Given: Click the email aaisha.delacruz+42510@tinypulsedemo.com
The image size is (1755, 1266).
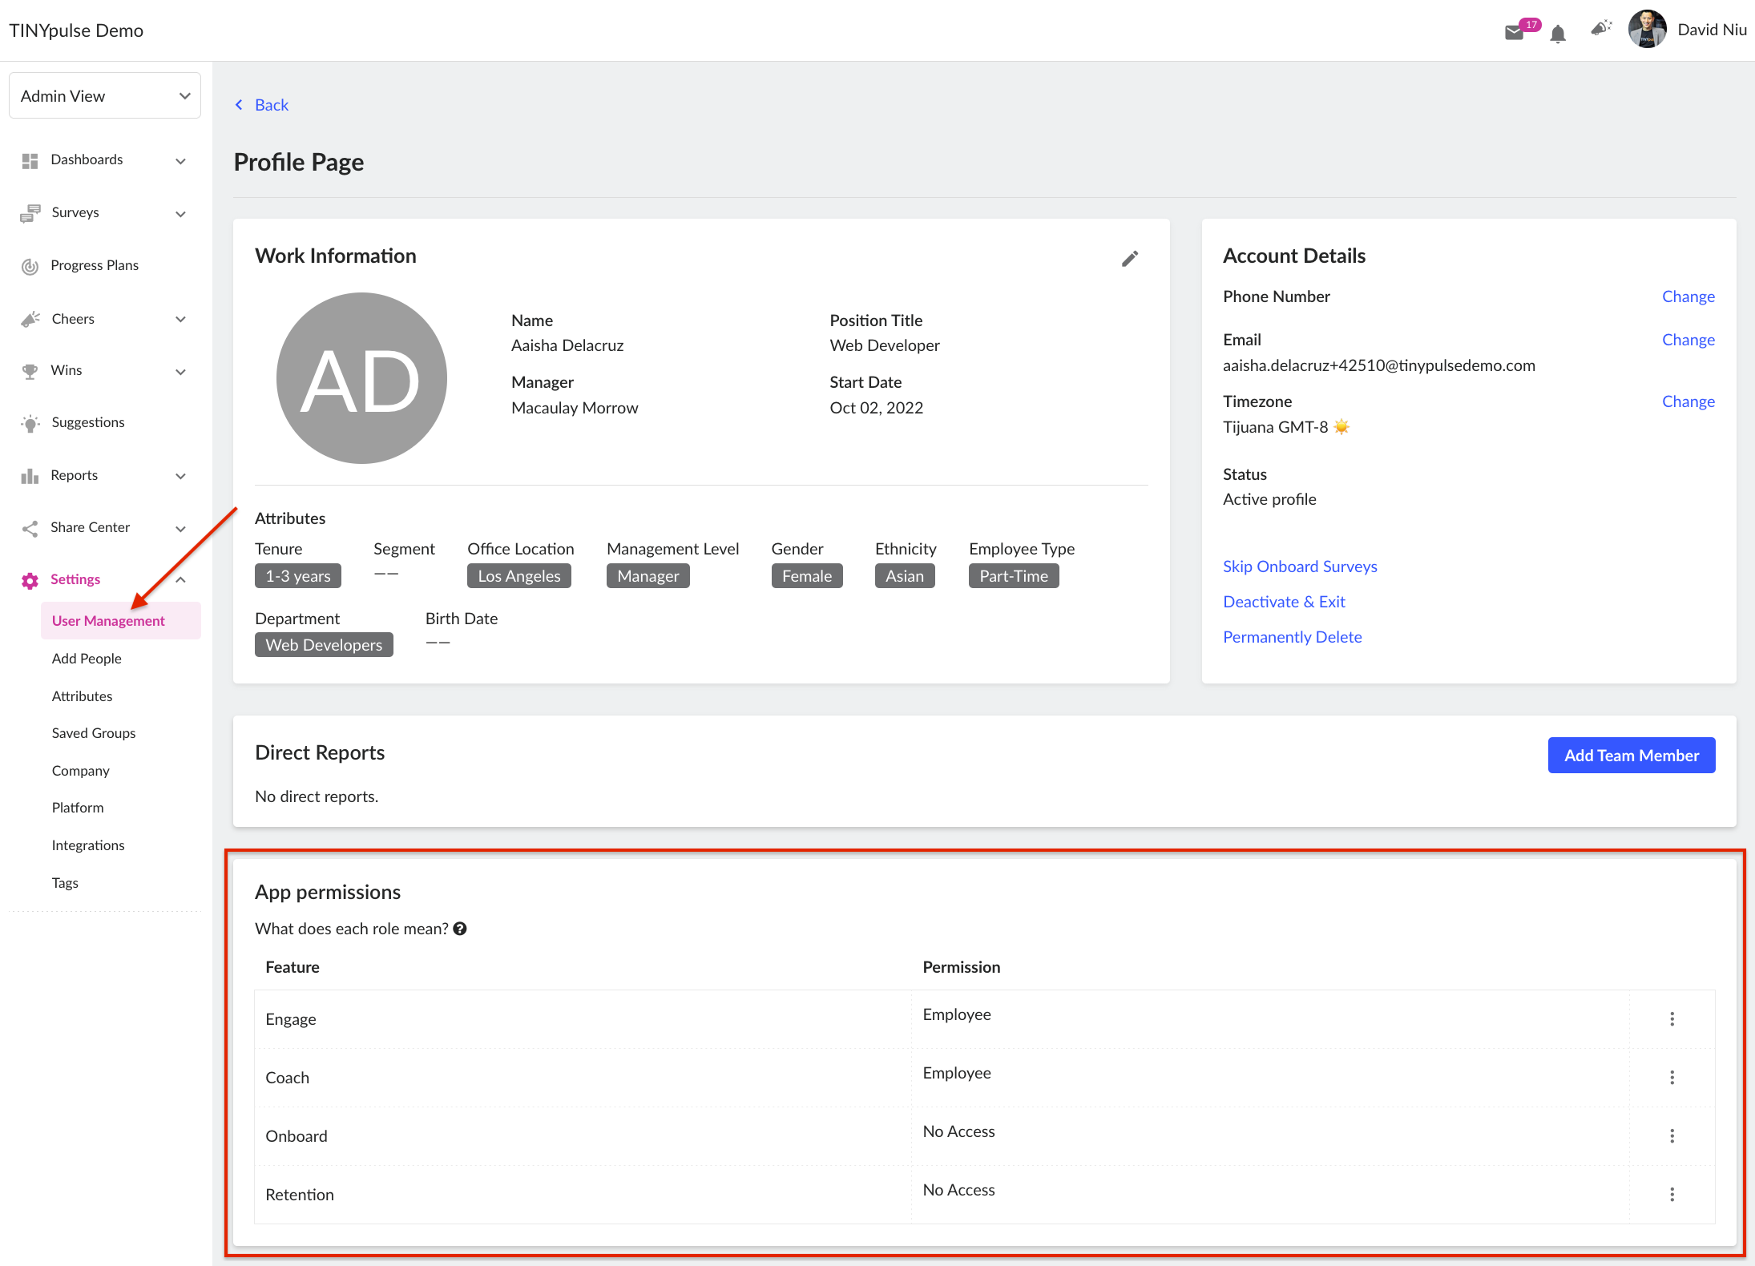Looking at the screenshot, I should coord(1379,365).
